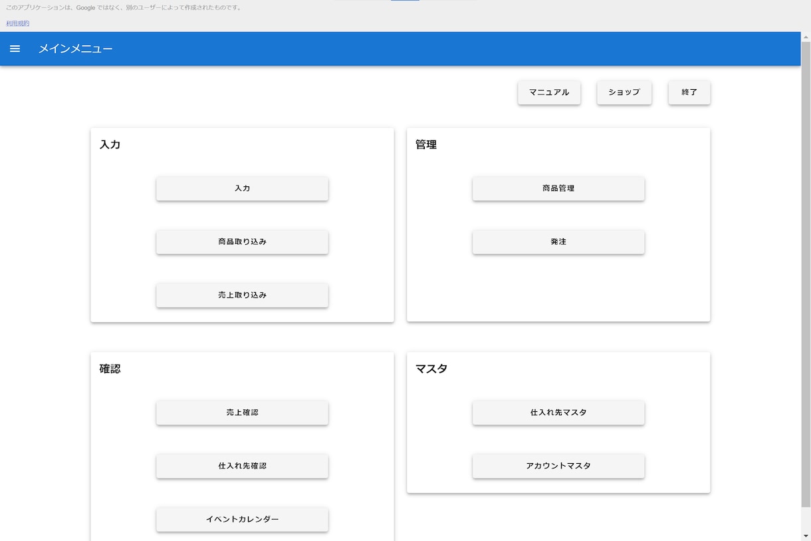
Task: Click the マスタ card heading
Action: 431,369
